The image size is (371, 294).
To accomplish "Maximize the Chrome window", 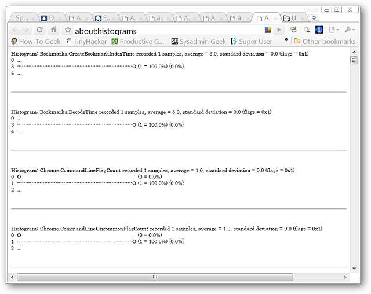I will point(337,10).
